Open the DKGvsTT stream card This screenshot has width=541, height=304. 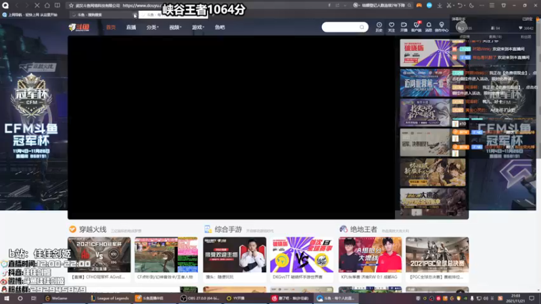pos(302,259)
